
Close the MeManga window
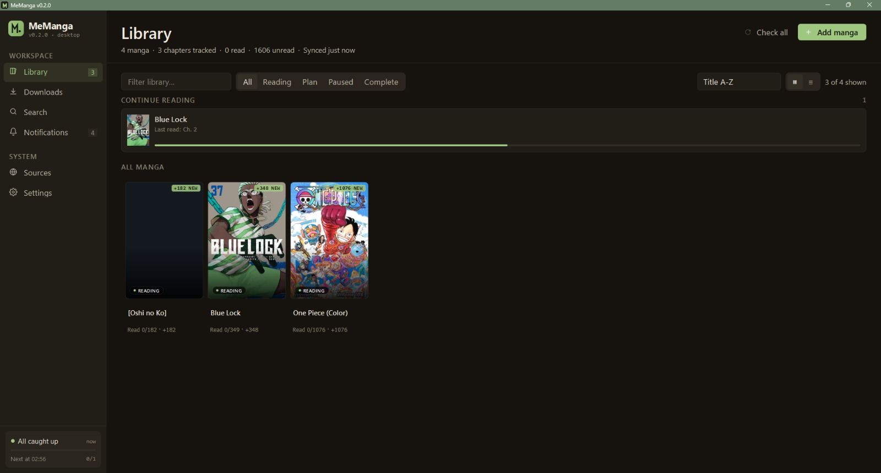[870, 5]
